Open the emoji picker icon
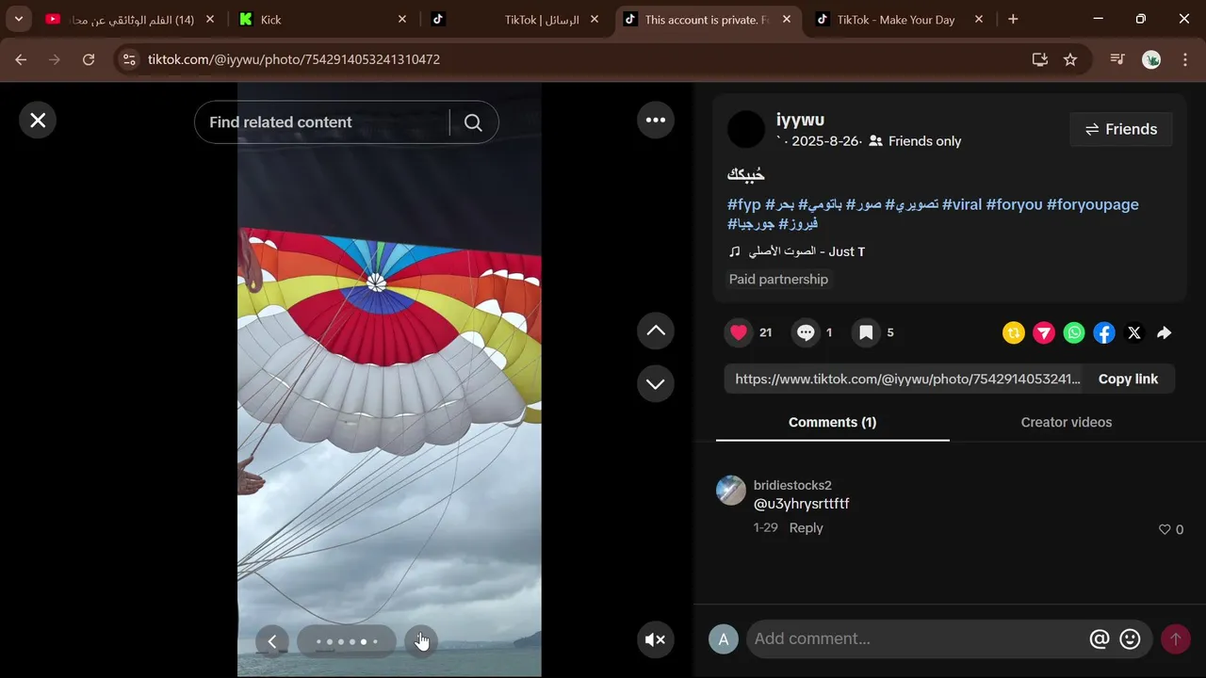 pos(1130,639)
